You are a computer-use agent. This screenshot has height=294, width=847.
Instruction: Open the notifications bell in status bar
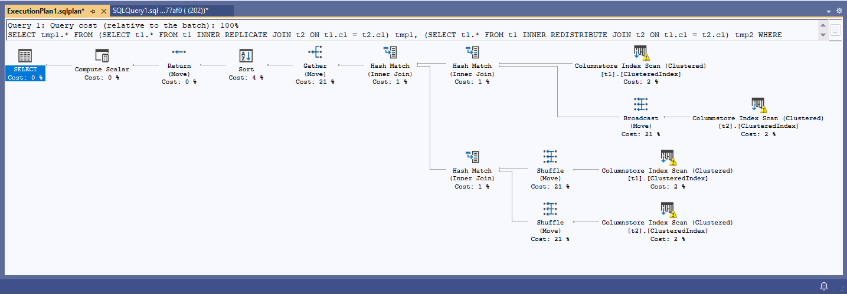824,286
